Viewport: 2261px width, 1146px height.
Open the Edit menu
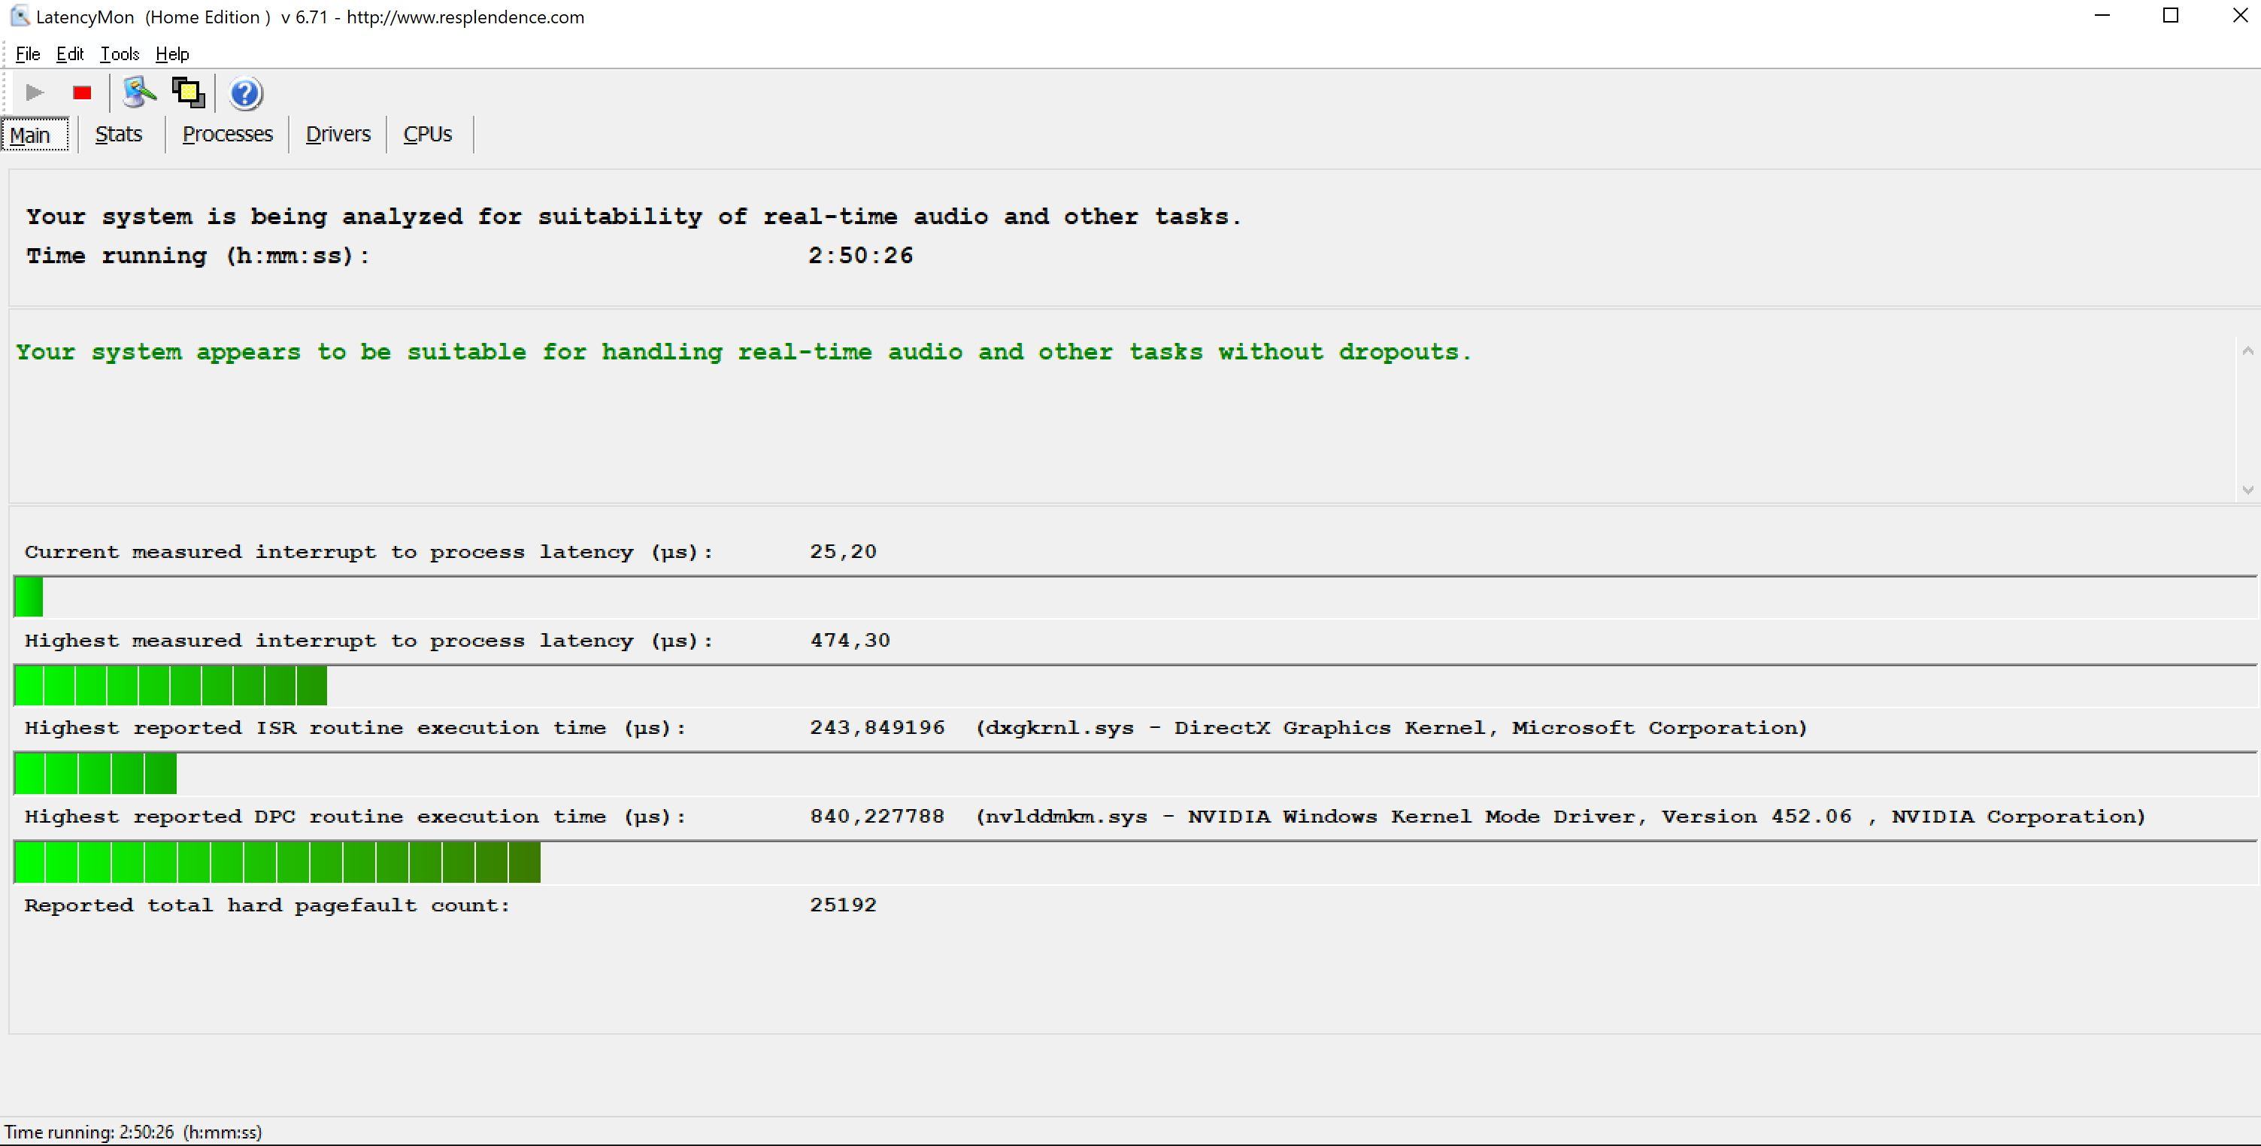pyautogui.click(x=70, y=54)
